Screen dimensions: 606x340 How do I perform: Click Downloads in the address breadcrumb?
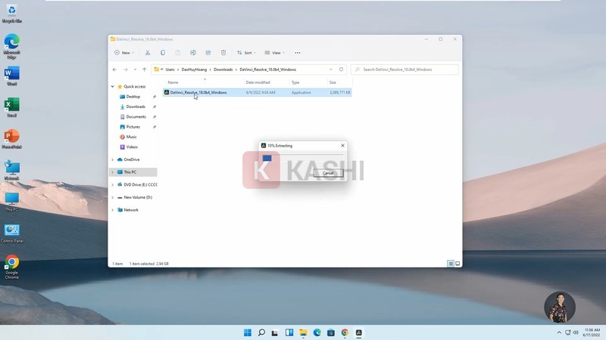tap(223, 70)
